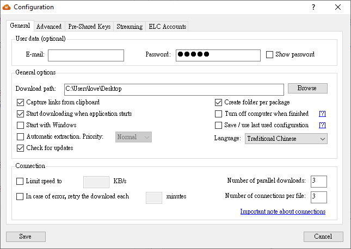The image size is (351, 249).
Task: Open the Pre-Shared Keys tab
Action: (89, 26)
